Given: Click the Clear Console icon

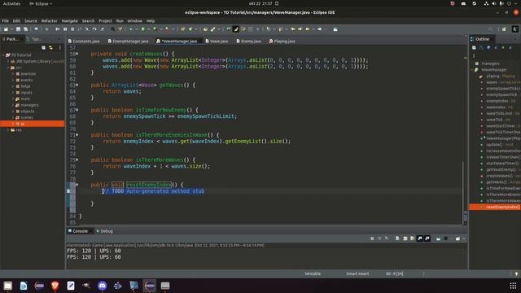Looking at the screenshot, I should click(397, 238).
